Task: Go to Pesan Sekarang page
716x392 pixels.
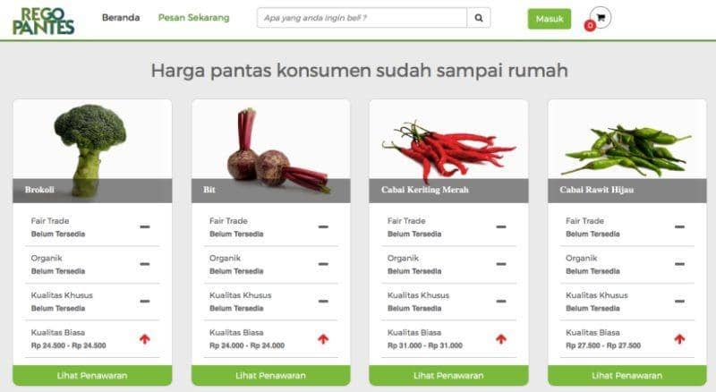Action: tap(193, 18)
